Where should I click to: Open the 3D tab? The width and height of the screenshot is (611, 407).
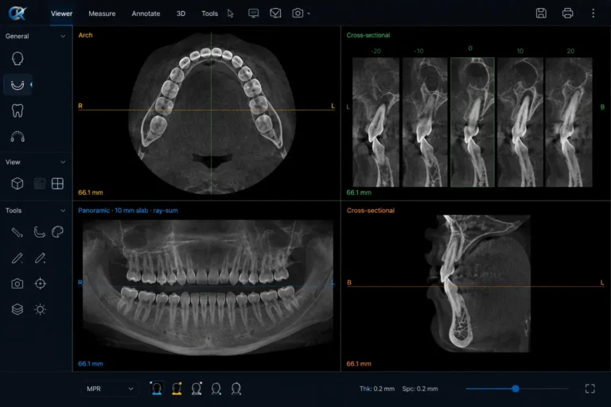tap(181, 14)
